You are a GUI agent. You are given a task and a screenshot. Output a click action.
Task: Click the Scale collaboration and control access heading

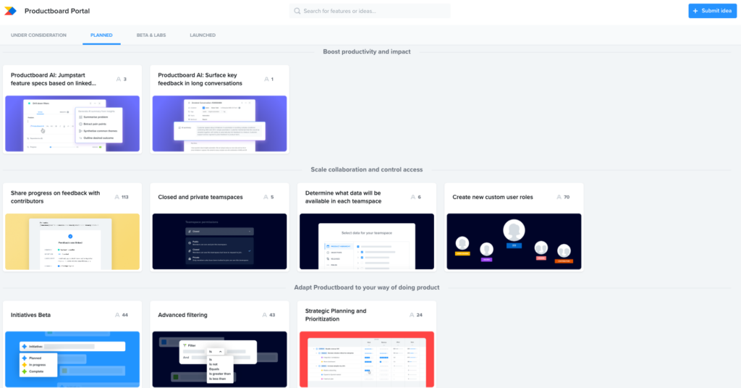[367, 169]
